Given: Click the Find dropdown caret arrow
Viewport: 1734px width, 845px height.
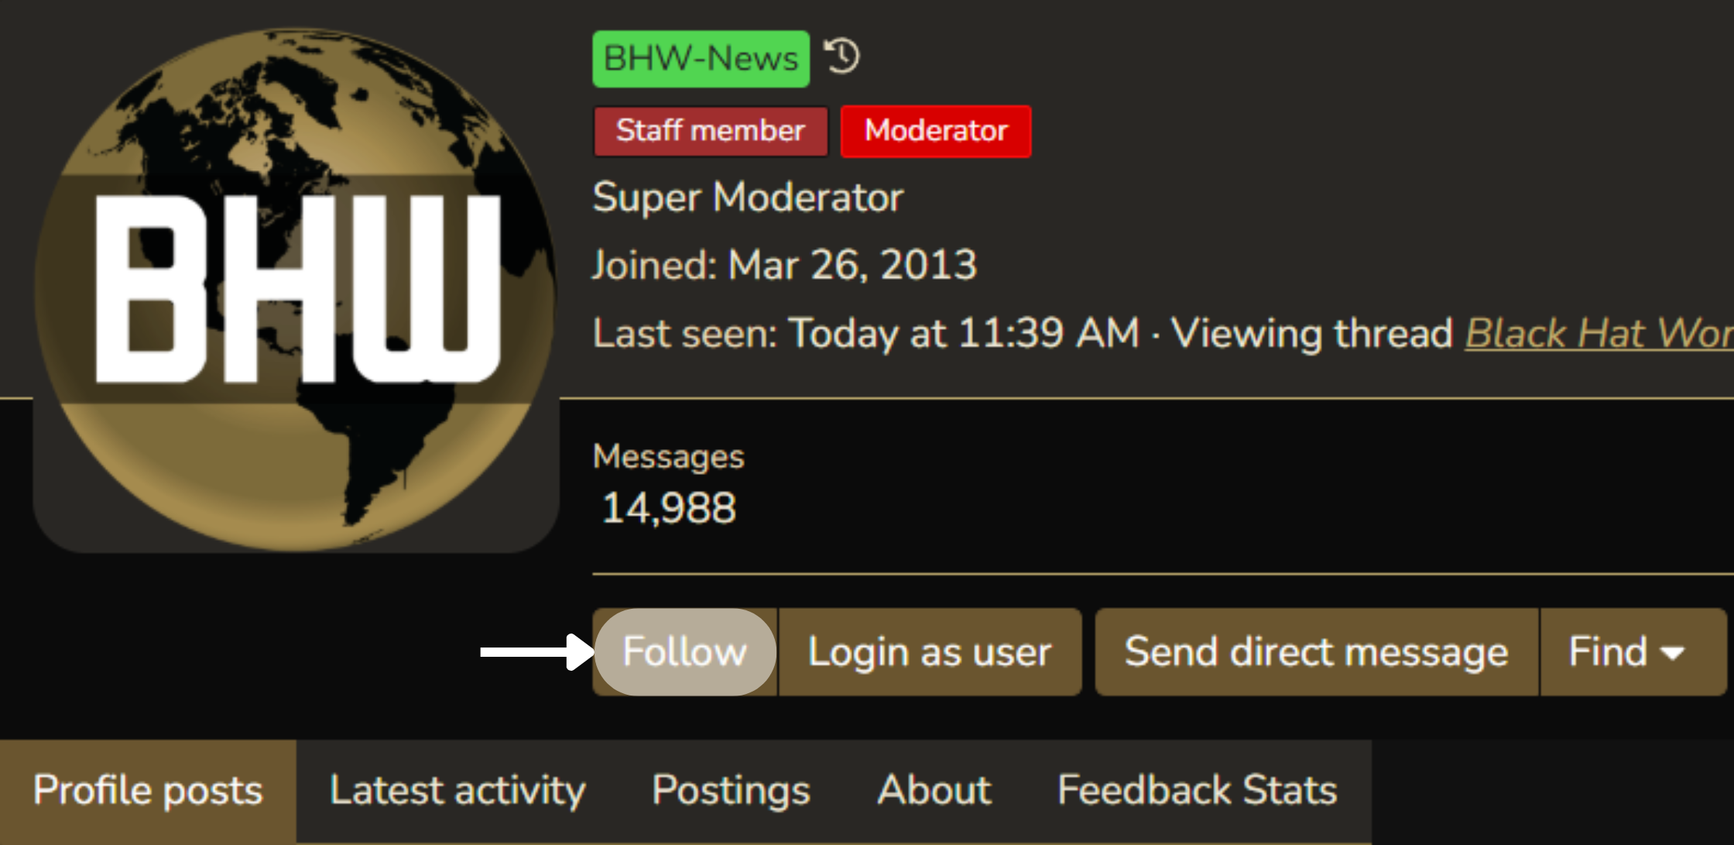Looking at the screenshot, I should pyautogui.click(x=1673, y=654).
